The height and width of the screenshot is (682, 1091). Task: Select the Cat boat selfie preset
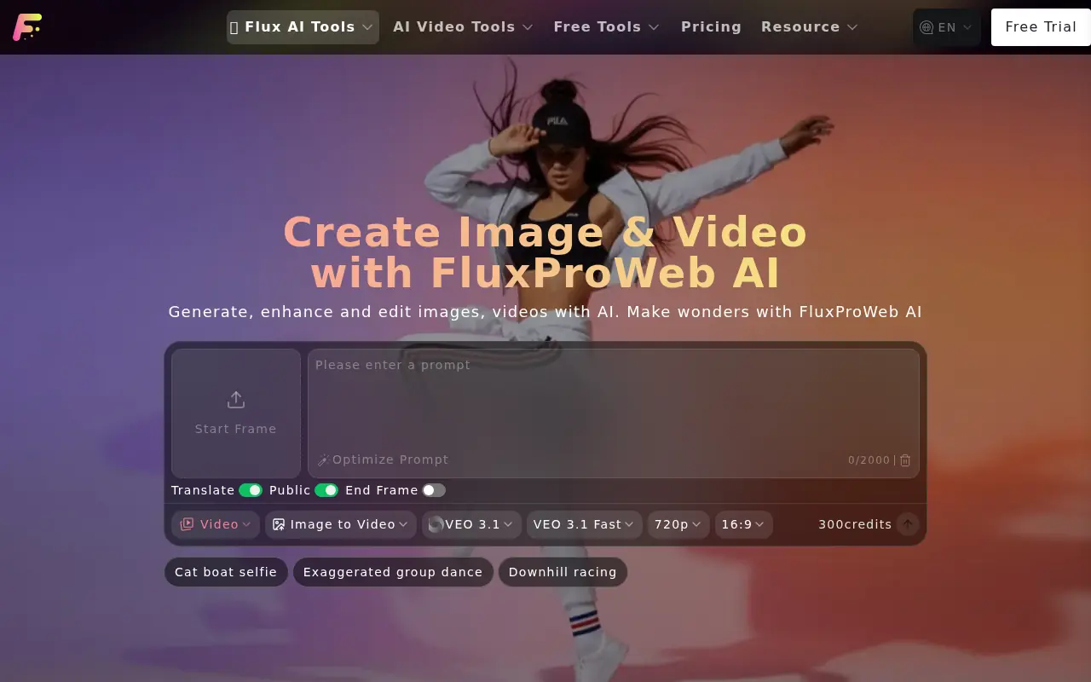(x=226, y=572)
